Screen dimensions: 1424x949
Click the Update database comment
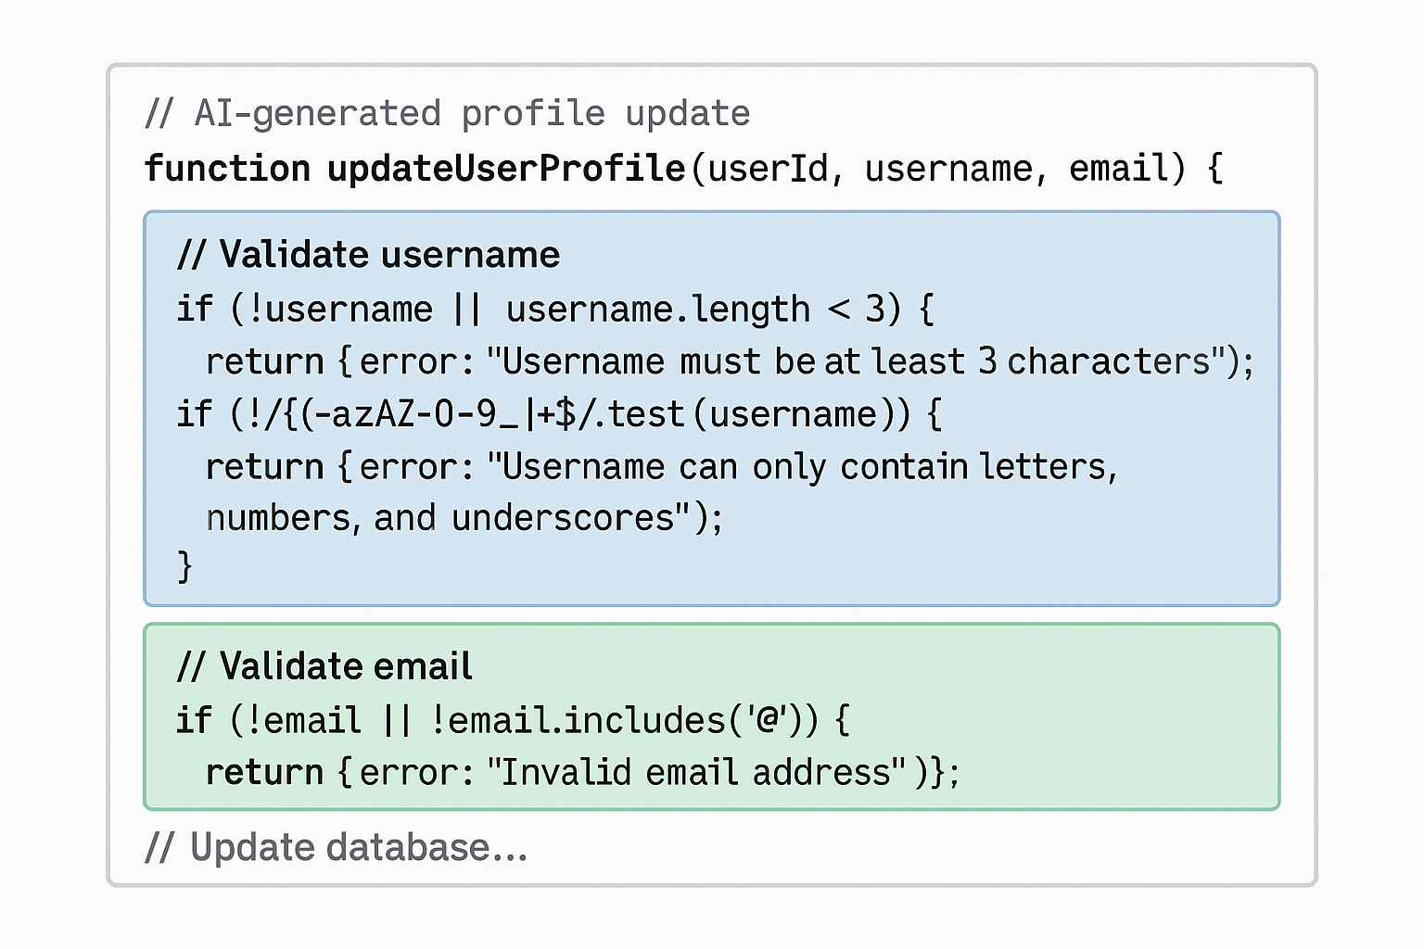pos(337,847)
